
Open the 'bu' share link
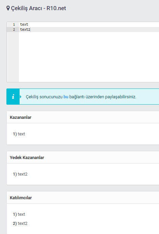(66, 97)
